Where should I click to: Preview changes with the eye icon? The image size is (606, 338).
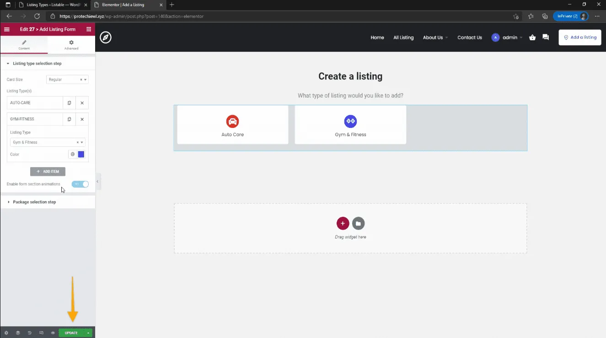tap(53, 333)
